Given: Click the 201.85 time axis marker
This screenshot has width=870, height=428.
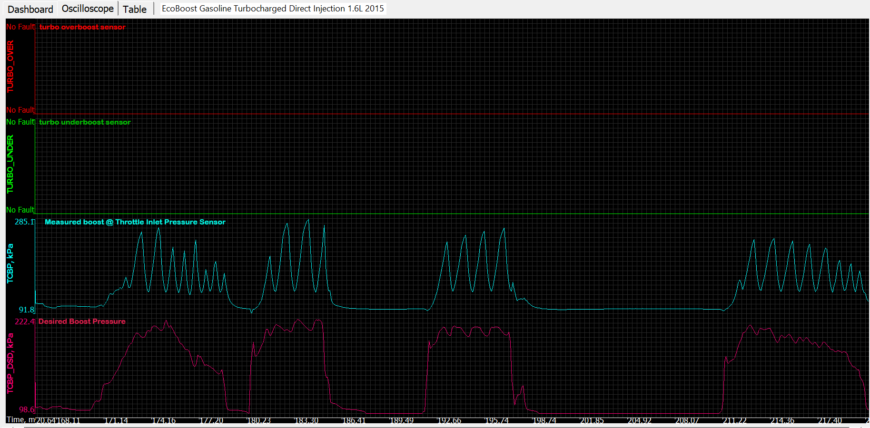Looking at the screenshot, I should 592,420.
